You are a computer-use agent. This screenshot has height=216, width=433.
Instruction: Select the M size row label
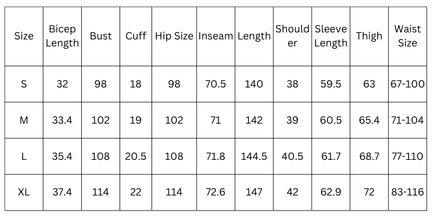point(24,120)
